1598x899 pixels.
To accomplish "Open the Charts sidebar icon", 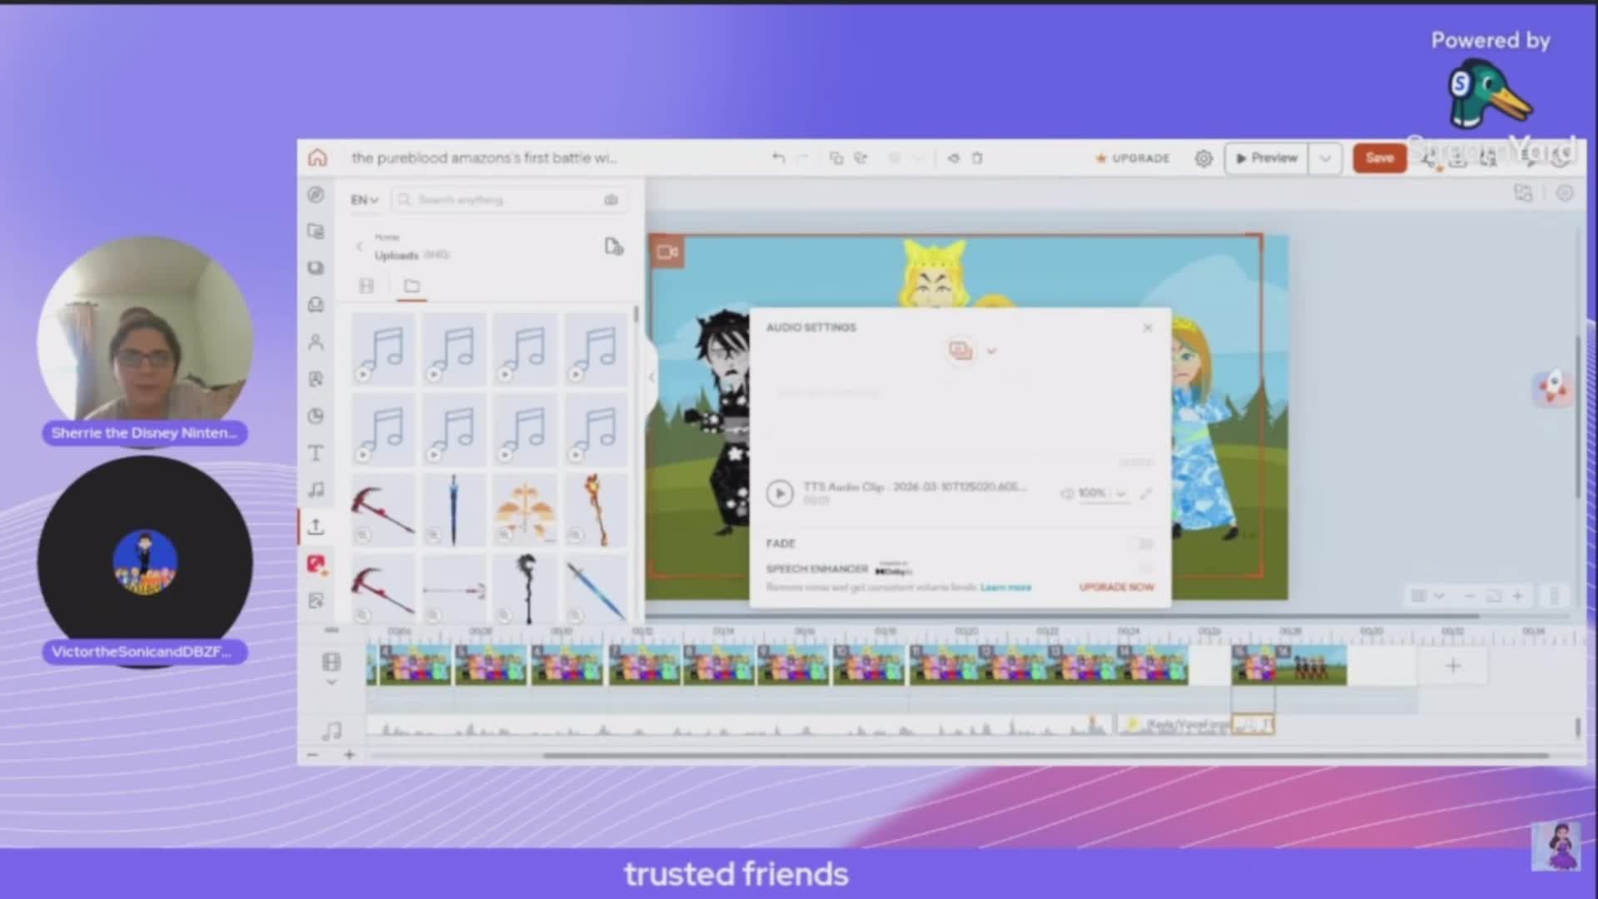I will (315, 416).
